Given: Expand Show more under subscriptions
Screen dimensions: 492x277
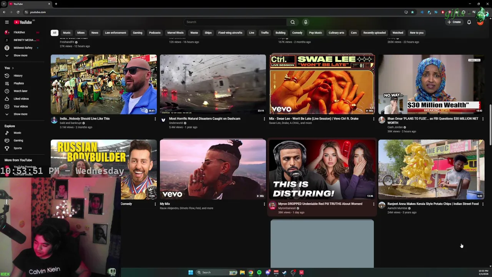Looking at the screenshot, I should pyautogui.click(x=20, y=55).
